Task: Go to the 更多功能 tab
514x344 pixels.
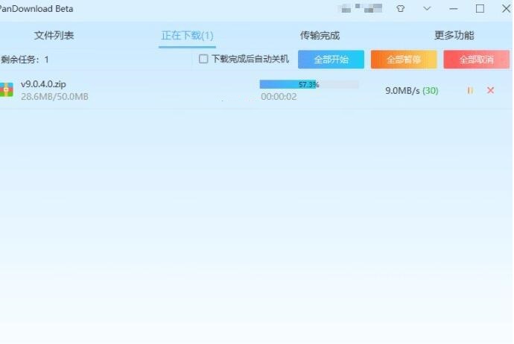Action: 454,36
